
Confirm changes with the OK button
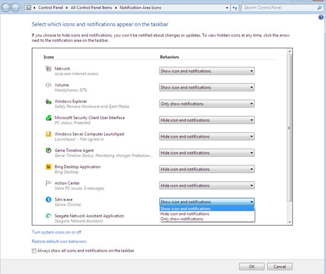coord(251,266)
